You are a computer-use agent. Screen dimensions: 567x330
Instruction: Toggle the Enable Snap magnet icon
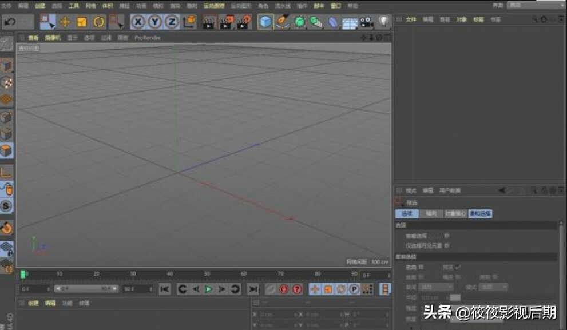pyautogui.click(x=6, y=228)
